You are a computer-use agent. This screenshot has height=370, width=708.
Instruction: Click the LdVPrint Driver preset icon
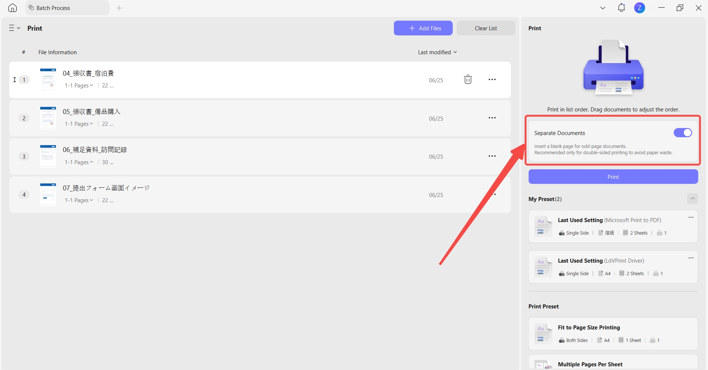click(x=543, y=267)
